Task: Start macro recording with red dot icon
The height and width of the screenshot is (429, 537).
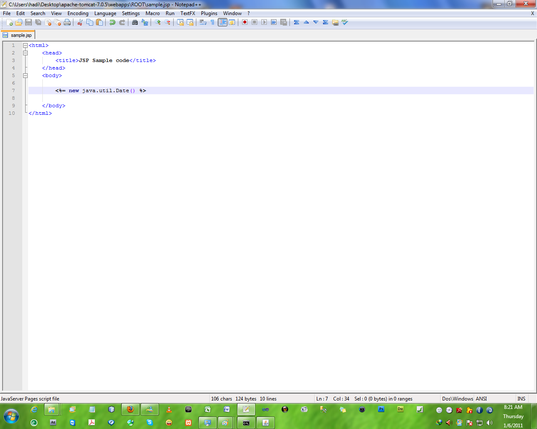Action: 245,22
